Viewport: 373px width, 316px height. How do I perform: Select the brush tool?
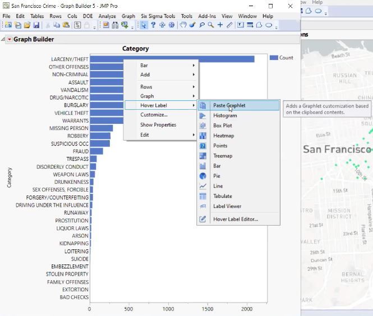(x=192, y=25)
